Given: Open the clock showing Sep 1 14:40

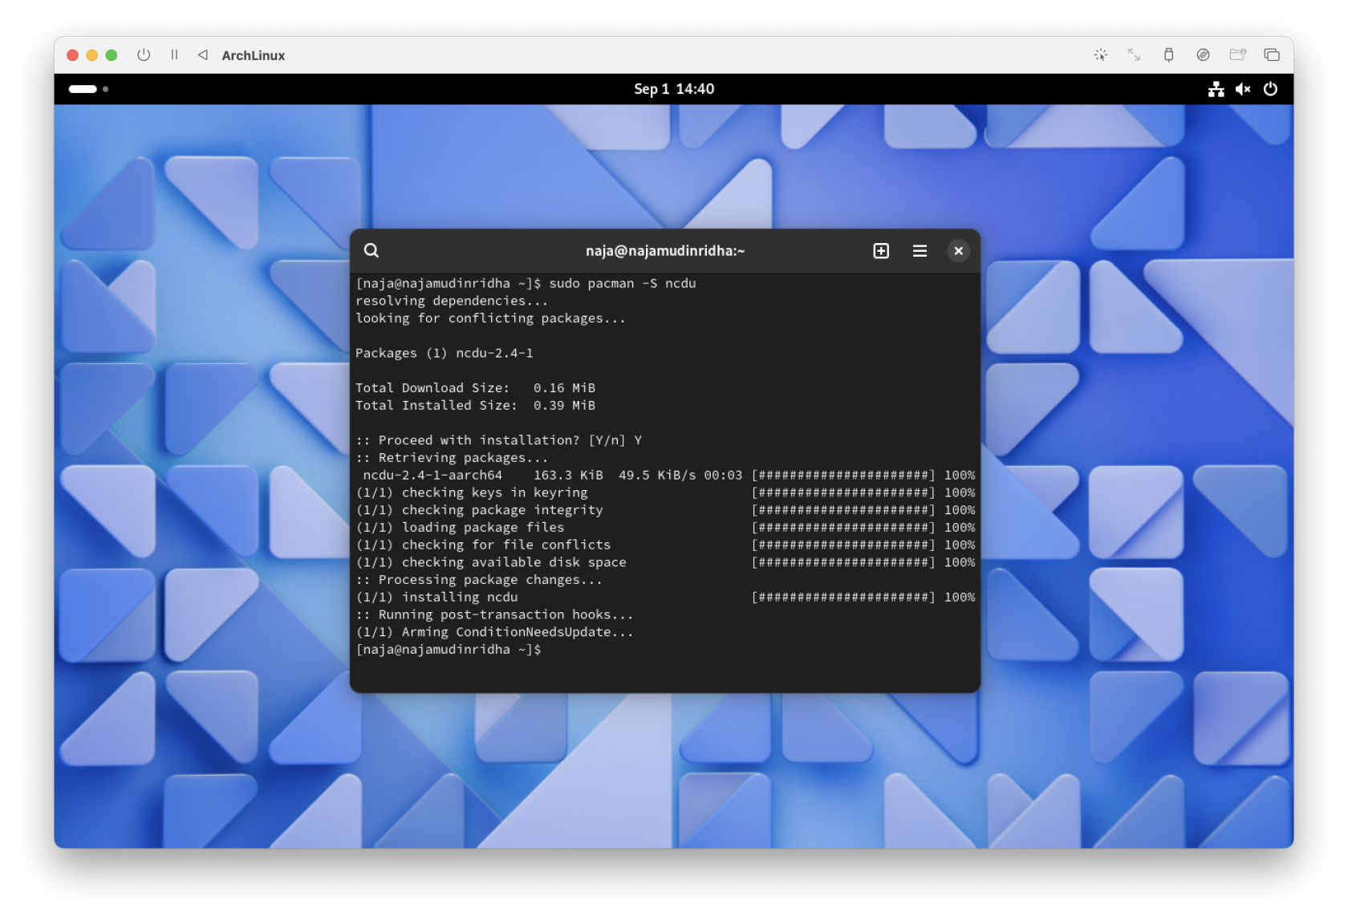Looking at the screenshot, I should 674,89.
